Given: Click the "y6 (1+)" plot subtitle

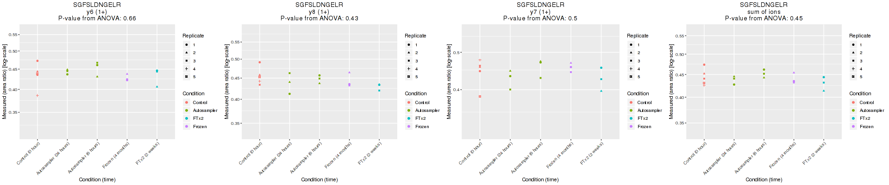Looking at the screenshot, I should tap(97, 12).
